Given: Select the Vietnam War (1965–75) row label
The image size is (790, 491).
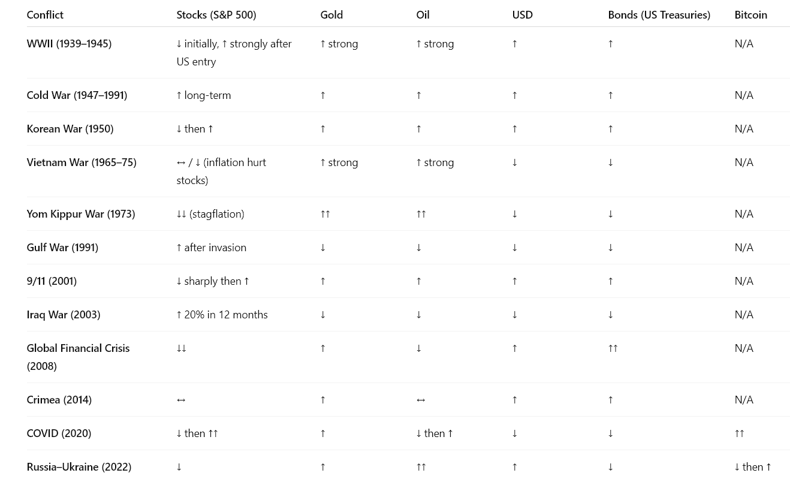Looking at the screenshot, I should click(x=82, y=162).
